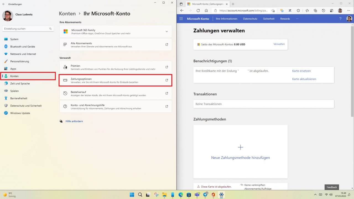Click the help question mark in Microsoft-Konto header

(340, 19)
